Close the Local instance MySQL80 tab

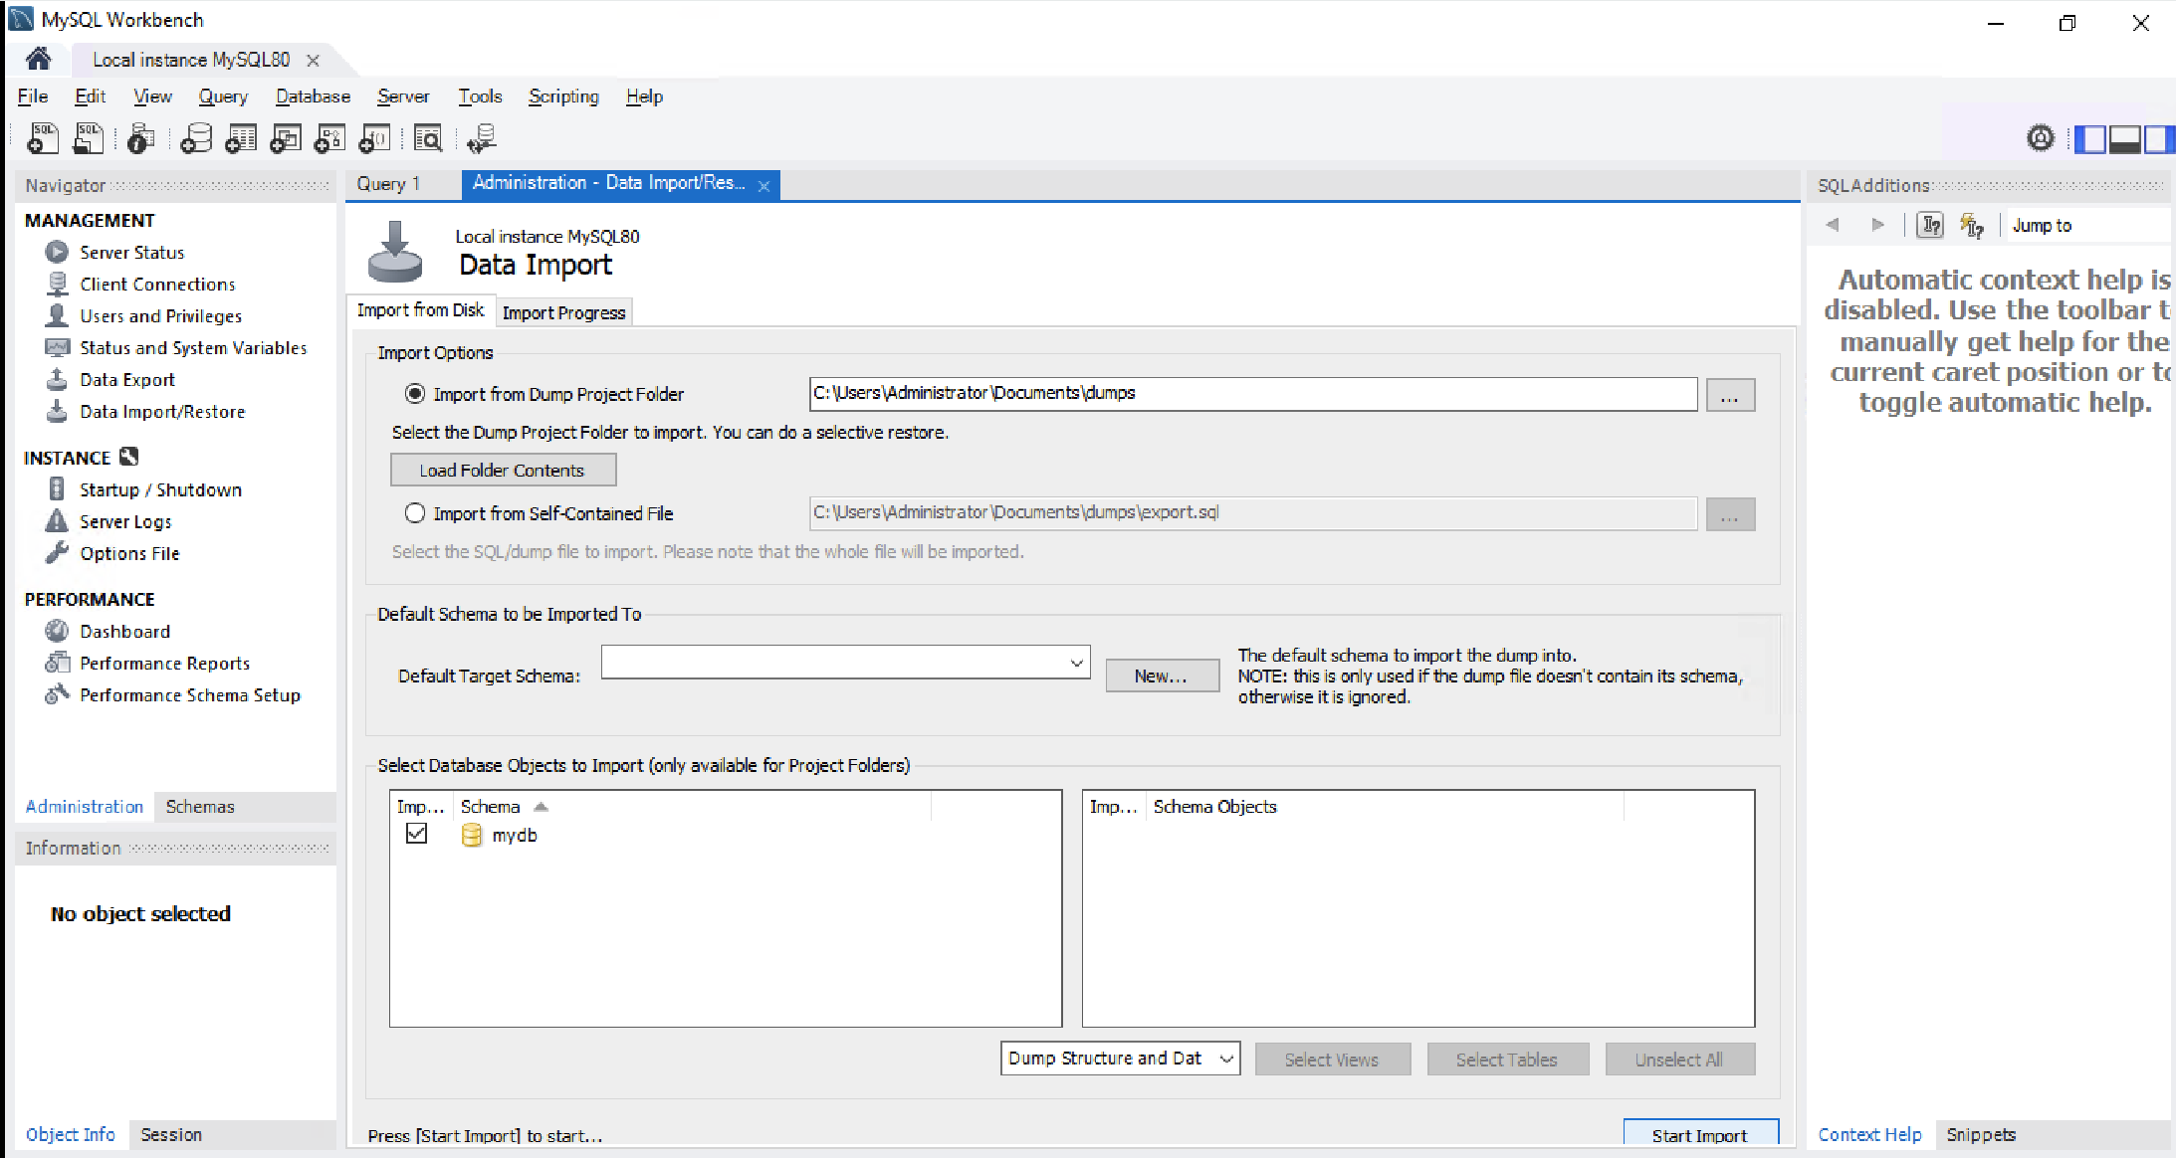[313, 61]
